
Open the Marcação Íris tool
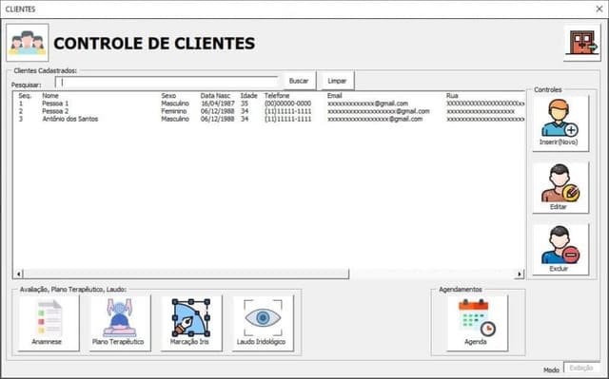(x=191, y=323)
